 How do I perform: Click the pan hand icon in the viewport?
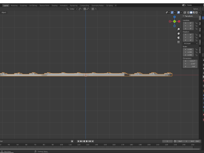pos(178,34)
